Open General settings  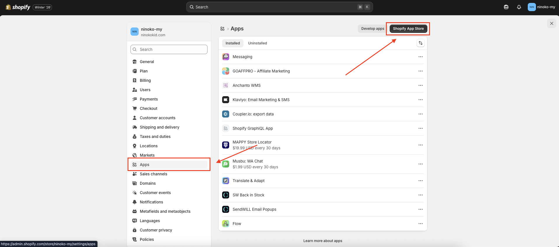[169, 62]
